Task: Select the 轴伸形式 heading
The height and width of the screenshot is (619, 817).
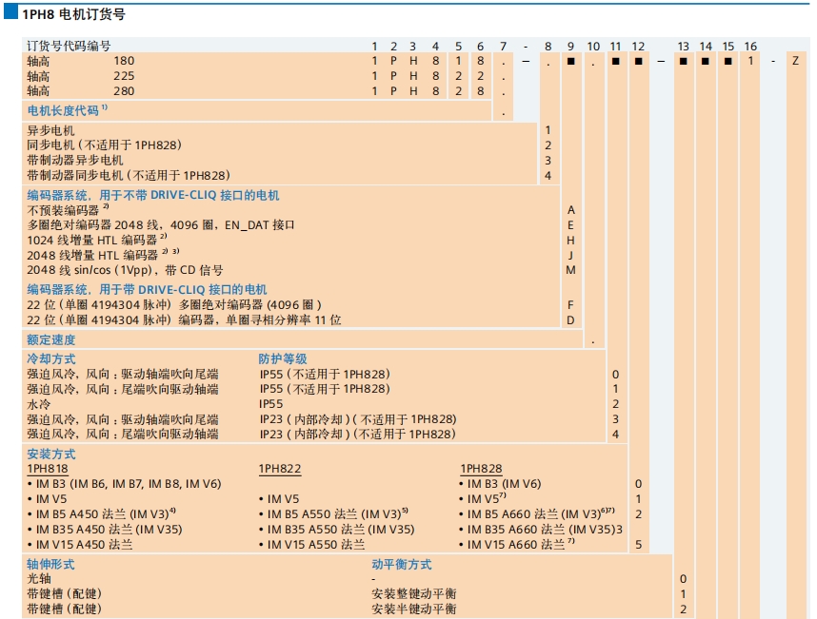Action: pyautogui.click(x=51, y=564)
